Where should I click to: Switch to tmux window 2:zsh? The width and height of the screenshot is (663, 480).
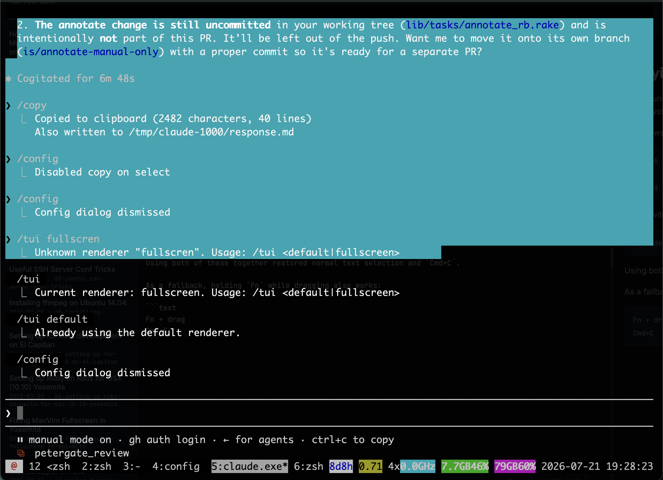[96, 466]
